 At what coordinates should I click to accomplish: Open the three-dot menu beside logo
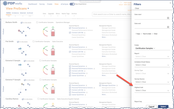pos(2,4)
